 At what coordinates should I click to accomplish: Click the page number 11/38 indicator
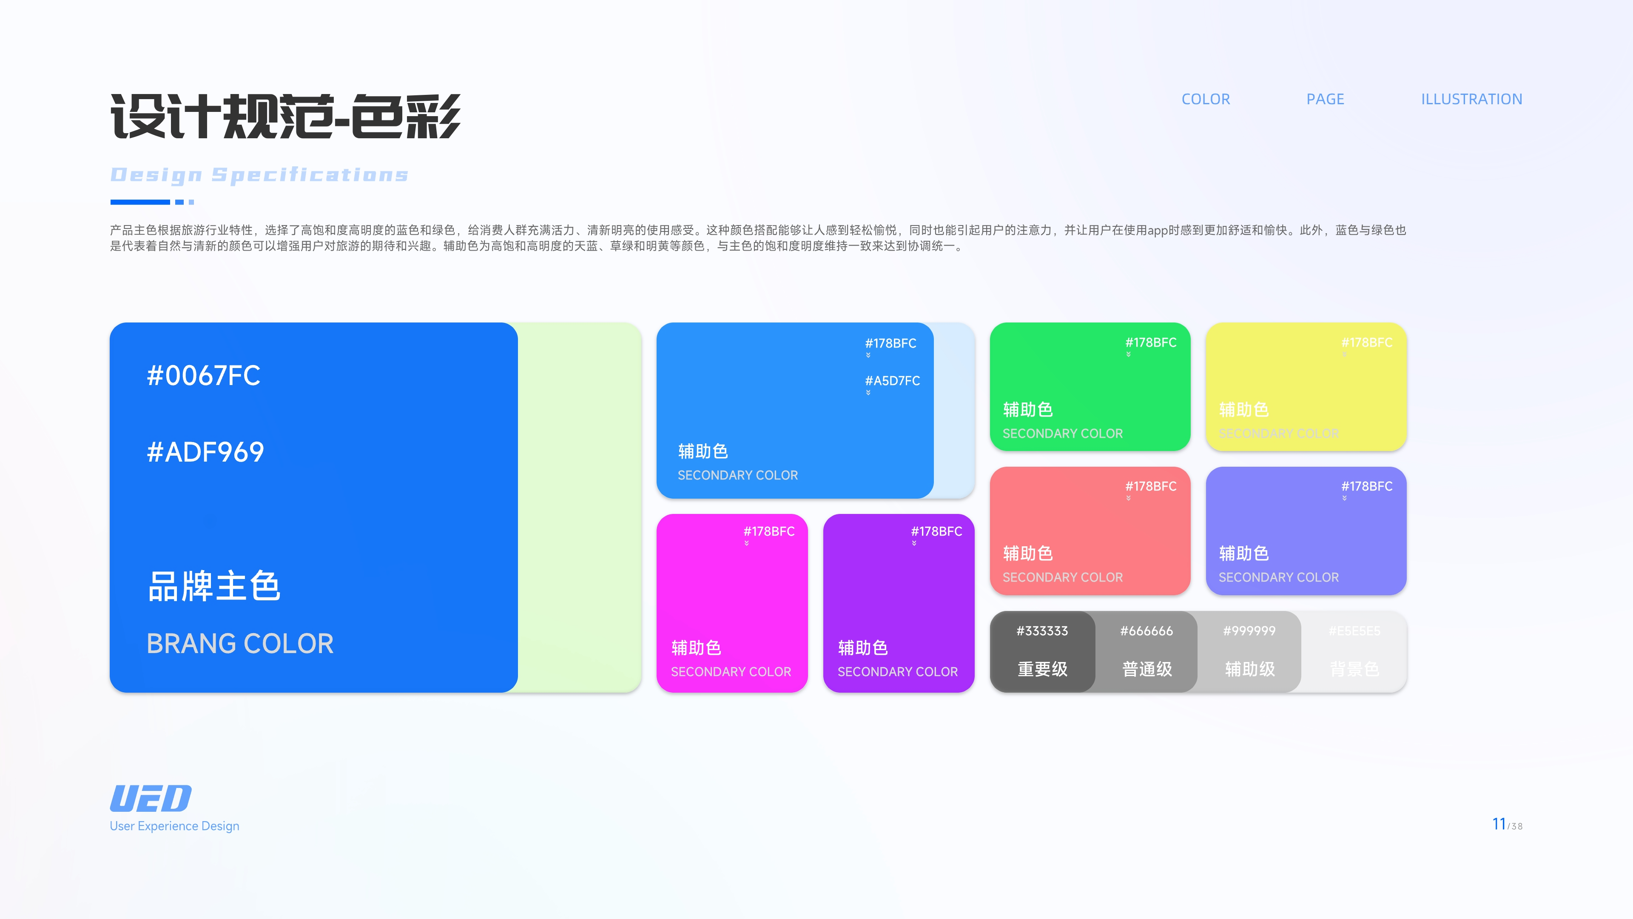pos(1507,825)
